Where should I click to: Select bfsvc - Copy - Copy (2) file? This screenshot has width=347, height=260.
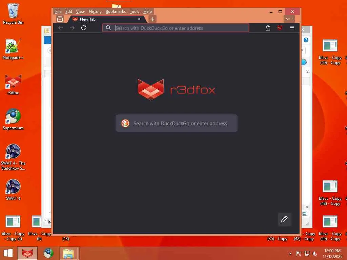click(13, 228)
